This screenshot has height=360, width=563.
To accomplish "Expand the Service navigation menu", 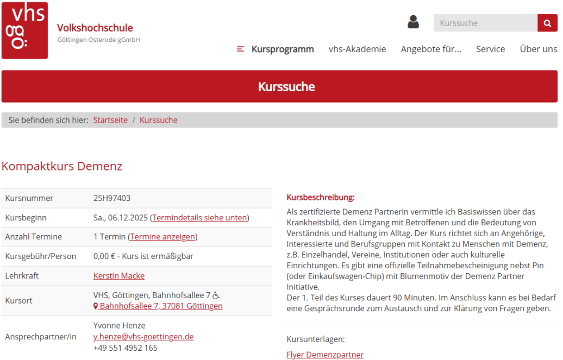I will click(x=490, y=49).
